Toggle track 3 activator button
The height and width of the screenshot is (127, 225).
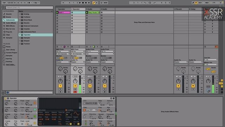tap(90, 86)
